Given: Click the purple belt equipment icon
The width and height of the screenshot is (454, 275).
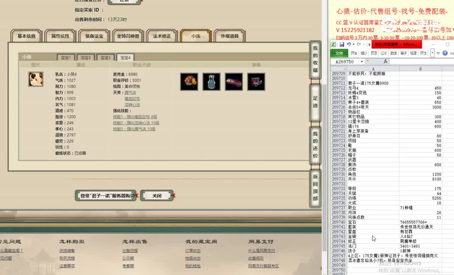Looking at the screenshot, I should [x=233, y=82].
